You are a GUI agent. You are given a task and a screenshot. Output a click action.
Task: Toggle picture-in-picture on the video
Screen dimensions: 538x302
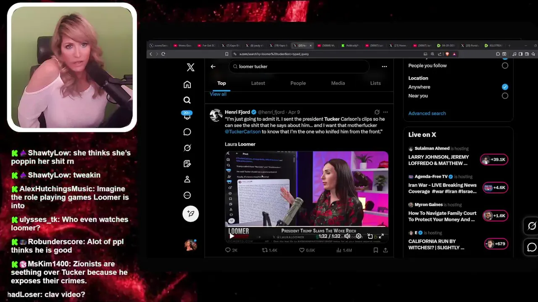(370, 236)
